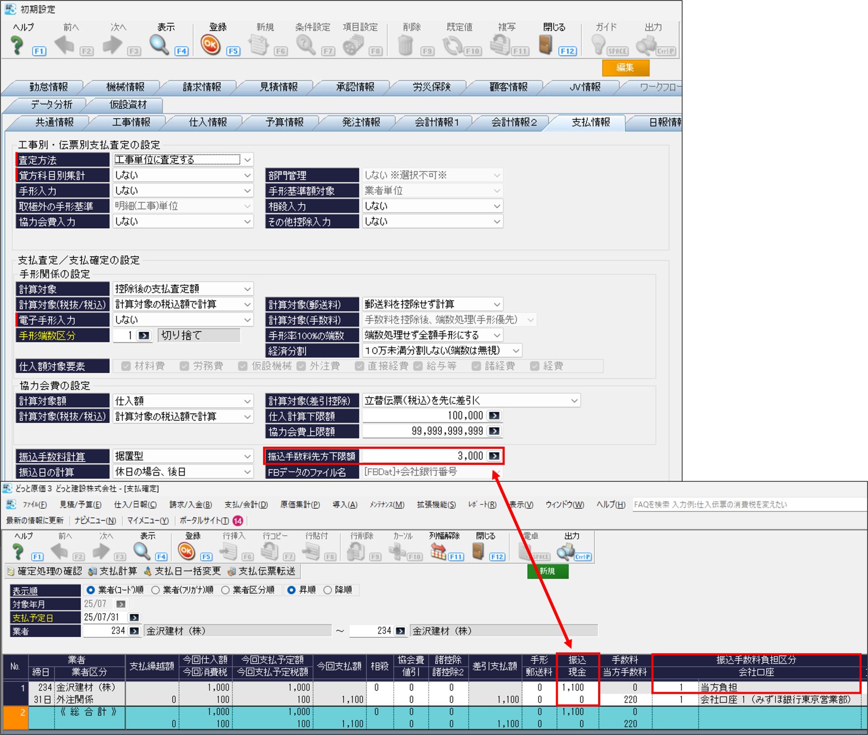
Task: Open the 支払/会計(D) menu
Action: coord(246,504)
